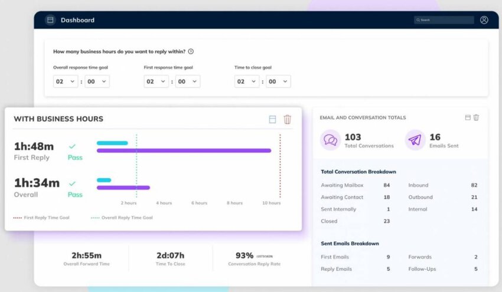
Task: Delete the With Business Hours widget
Action: click(x=288, y=119)
